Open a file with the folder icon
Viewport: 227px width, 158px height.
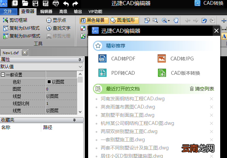click(x=25, y=3)
